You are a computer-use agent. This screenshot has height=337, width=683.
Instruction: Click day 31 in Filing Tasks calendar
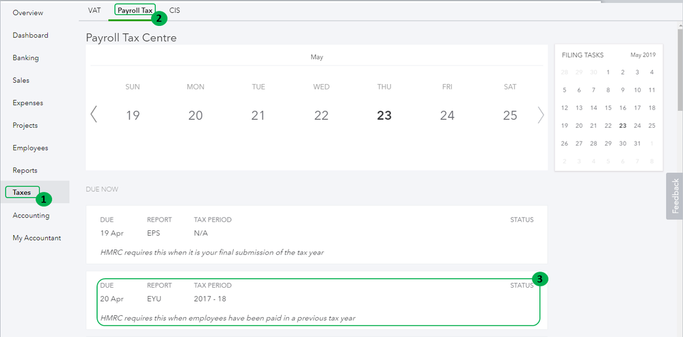[x=637, y=144]
